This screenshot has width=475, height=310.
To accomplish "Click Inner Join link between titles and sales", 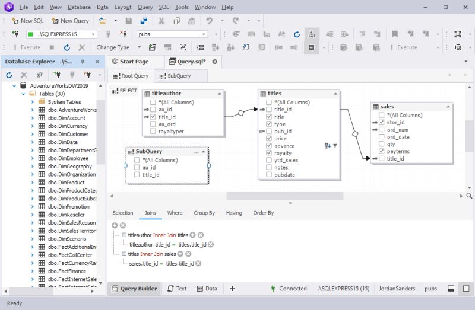I will click(151, 254).
